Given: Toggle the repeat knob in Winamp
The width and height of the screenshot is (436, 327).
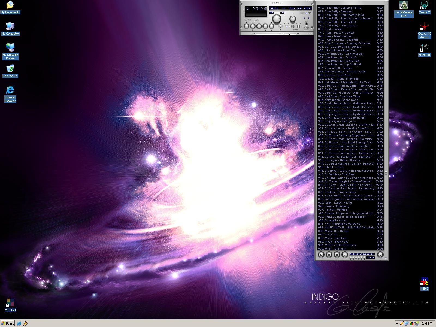Looking at the screenshot, I should [x=298, y=26].
